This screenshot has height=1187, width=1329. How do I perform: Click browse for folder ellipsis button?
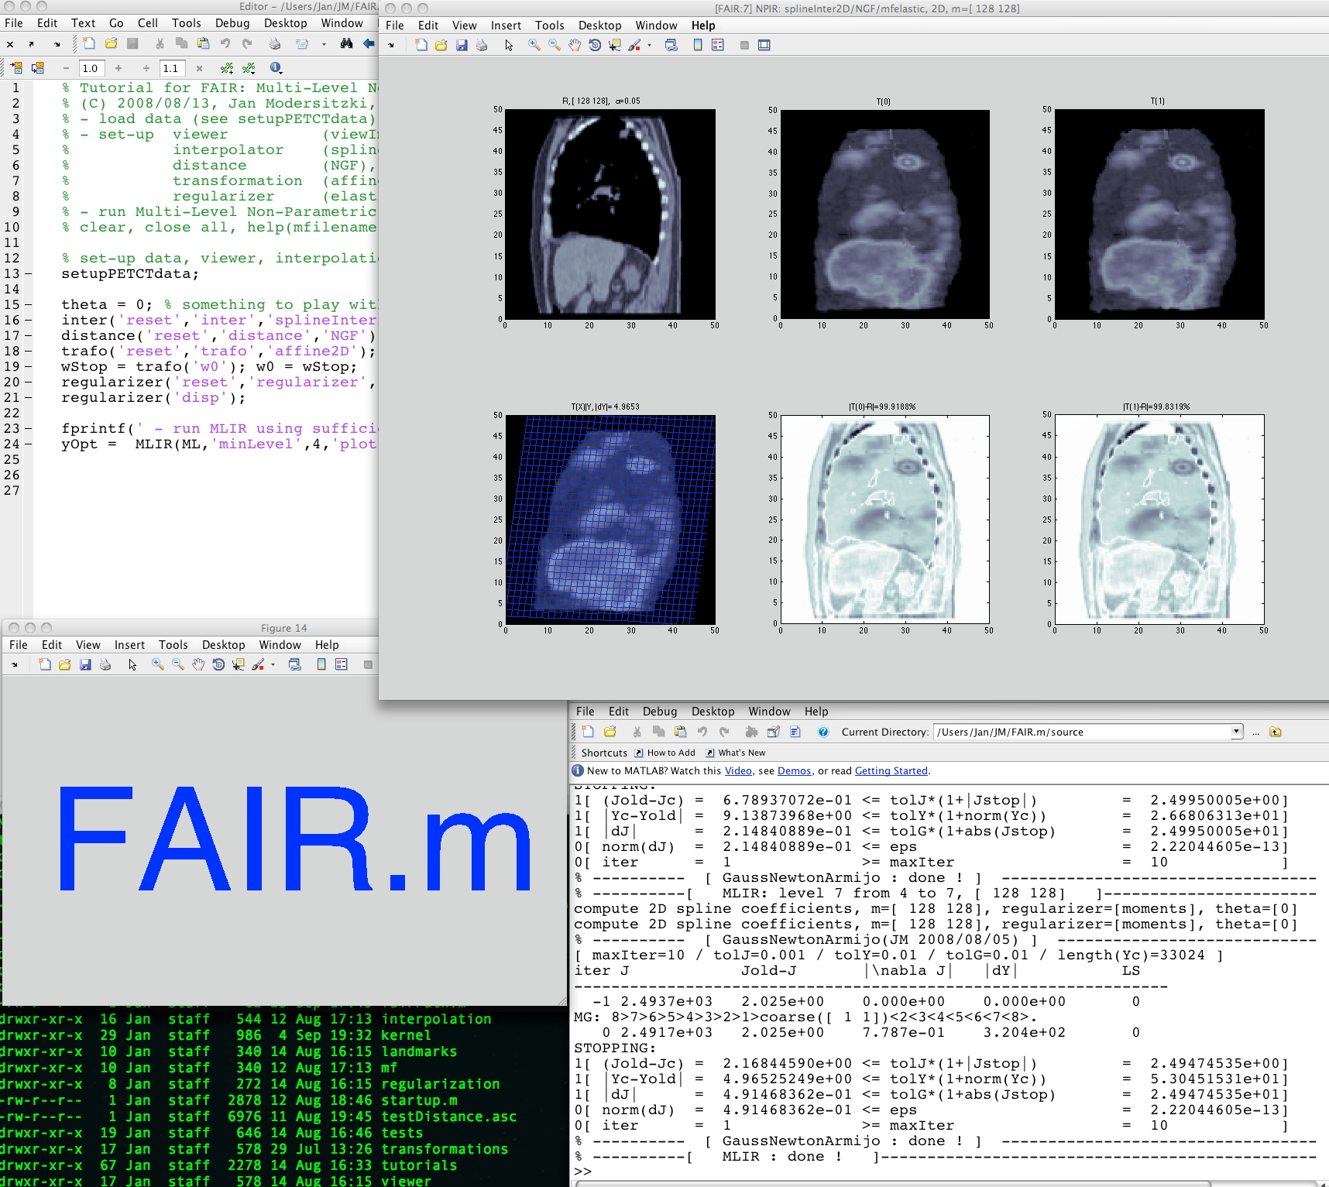click(x=1255, y=732)
